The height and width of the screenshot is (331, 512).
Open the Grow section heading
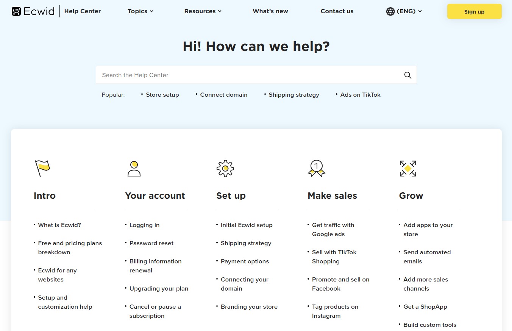[x=411, y=196]
